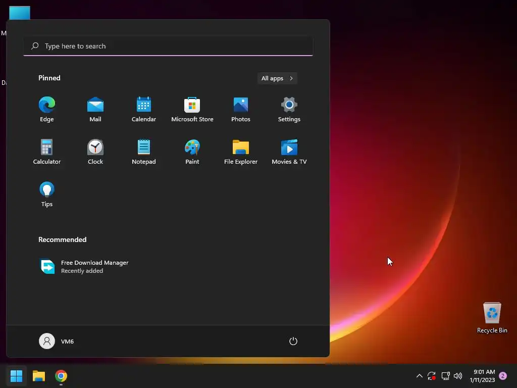This screenshot has width=517, height=388.
Task: Open Google Chrome from the taskbar
Action: click(x=61, y=376)
